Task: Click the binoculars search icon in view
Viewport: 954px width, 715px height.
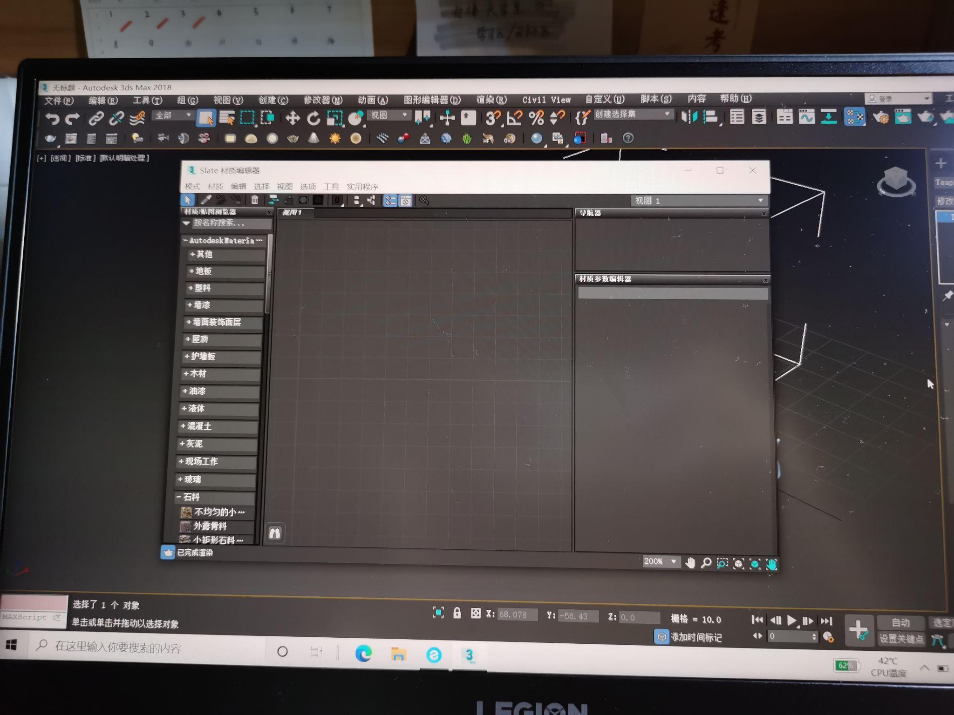Action: (x=275, y=533)
